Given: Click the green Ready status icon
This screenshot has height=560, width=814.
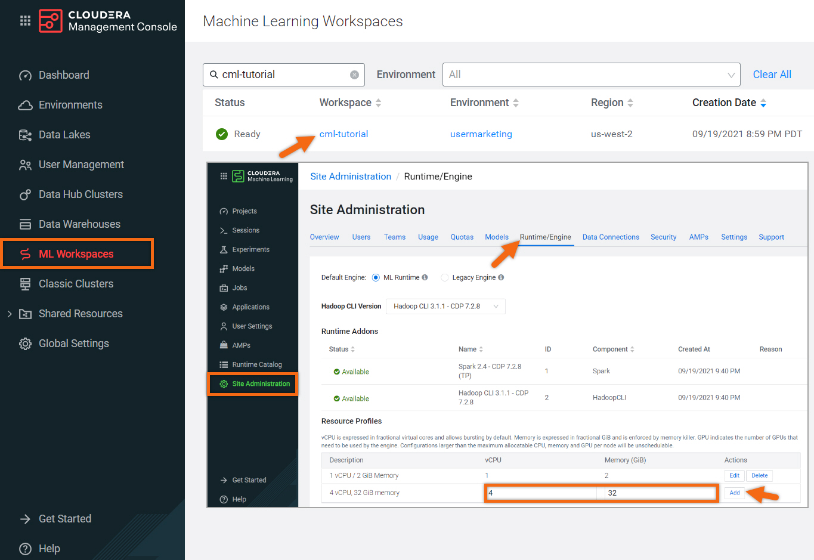Looking at the screenshot, I should (x=222, y=134).
